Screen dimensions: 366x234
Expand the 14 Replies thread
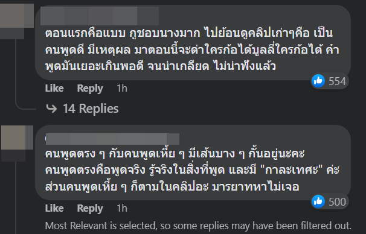(x=91, y=109)
